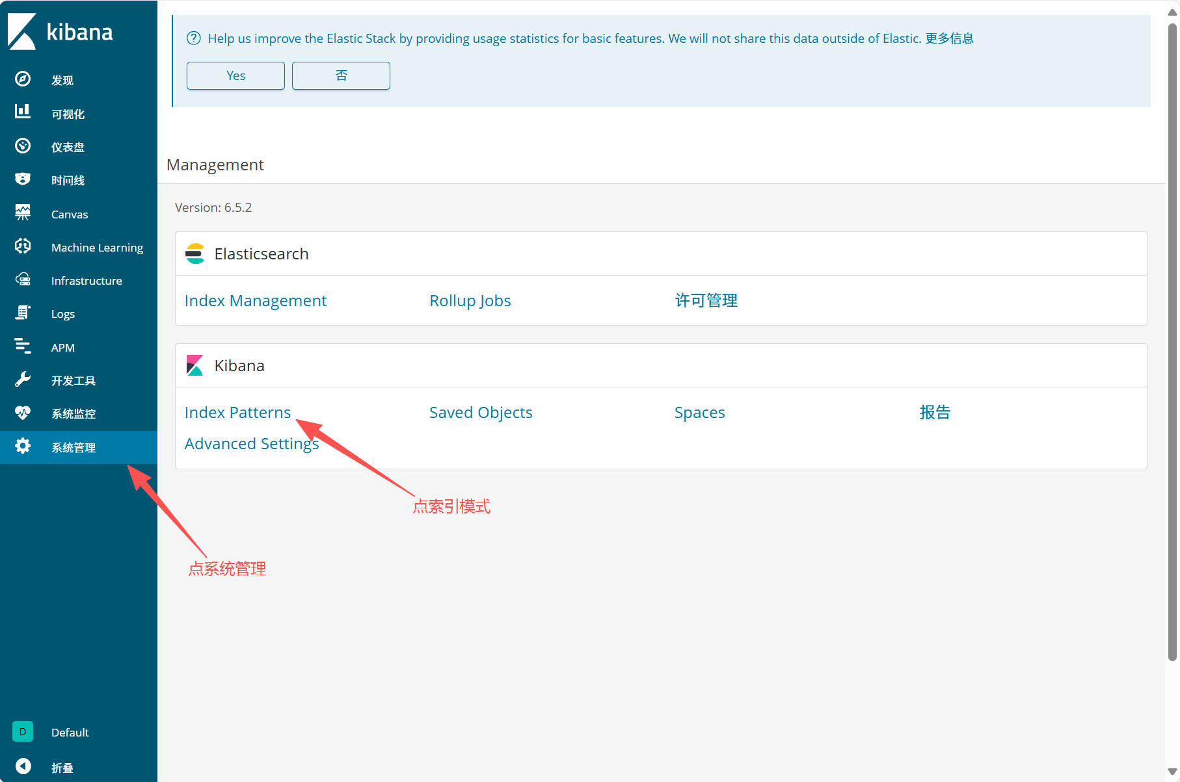Go to Logs label in the sidebar
Viewport: 1180px width, 782px height.
[63, 314]
